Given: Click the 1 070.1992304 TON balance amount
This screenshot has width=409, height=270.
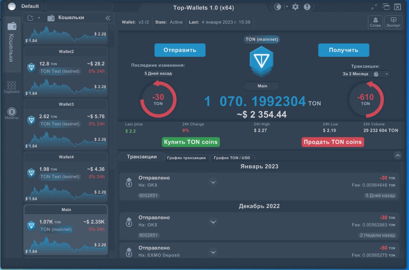Looking at the screenshot, I should click(x=262, y=101).
